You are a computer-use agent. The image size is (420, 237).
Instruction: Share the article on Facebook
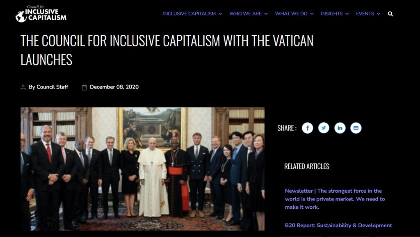tap(307, 128)
